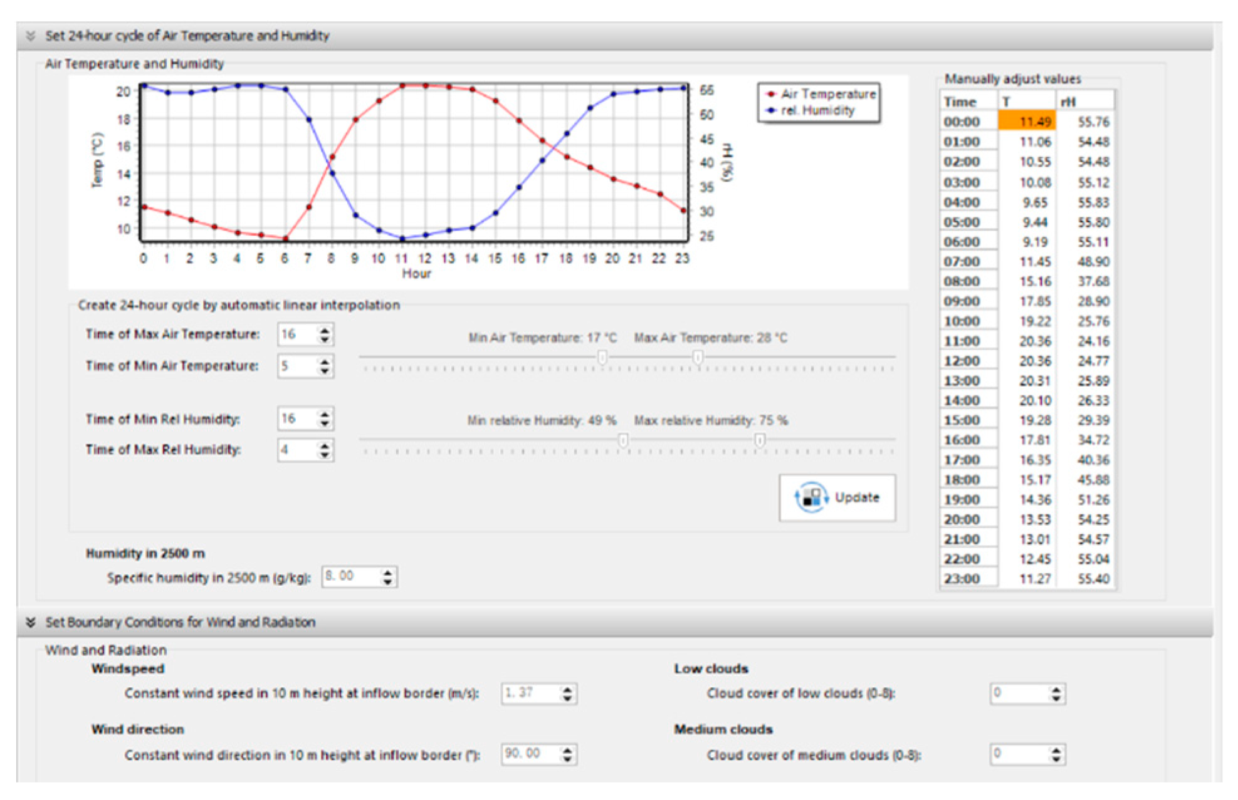Click the Min relative Humidity slider handle
This screenshot has height=800, width=1238.
coord(623,440)
